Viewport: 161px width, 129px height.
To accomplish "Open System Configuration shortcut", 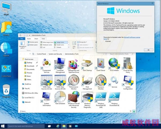I will pos(128,82).
